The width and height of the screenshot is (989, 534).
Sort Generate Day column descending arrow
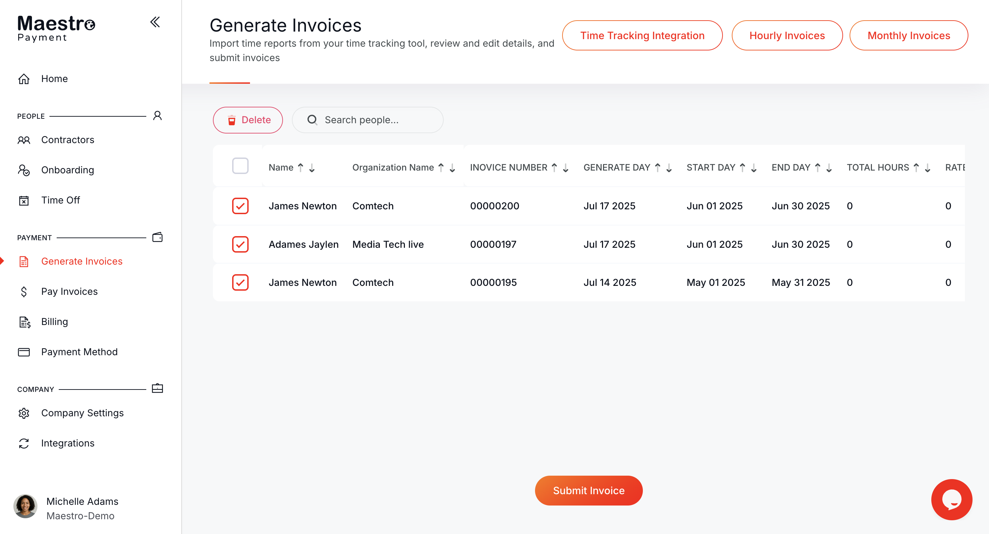[x=669, y=167]
